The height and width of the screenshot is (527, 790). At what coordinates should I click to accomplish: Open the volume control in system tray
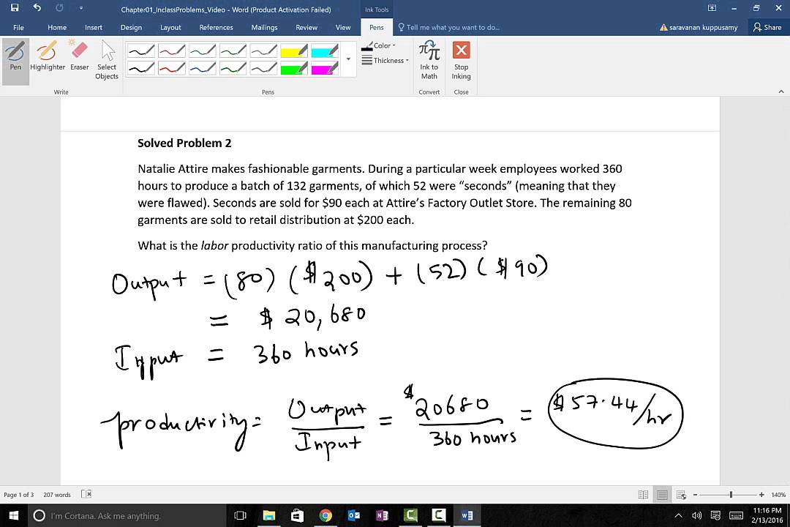(697, 515)
